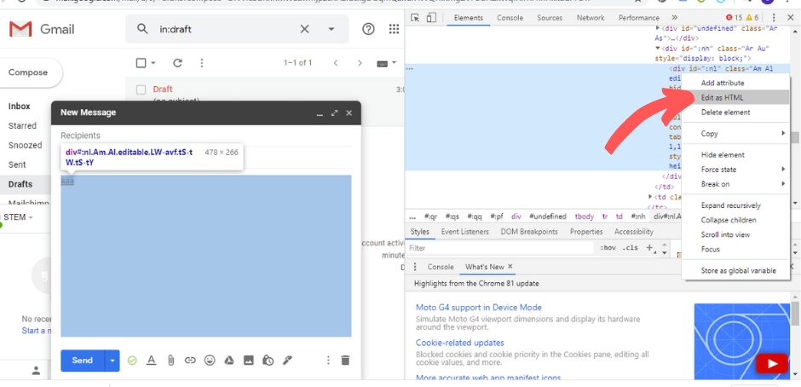Collapse the div id :nh node
The image size is (801, 387).
click(658, 49)
